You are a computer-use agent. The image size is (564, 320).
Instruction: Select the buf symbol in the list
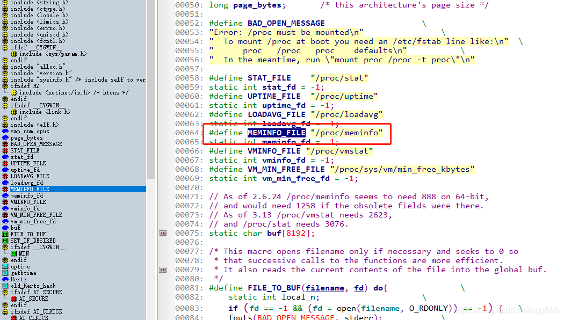[x=16, y=228]
